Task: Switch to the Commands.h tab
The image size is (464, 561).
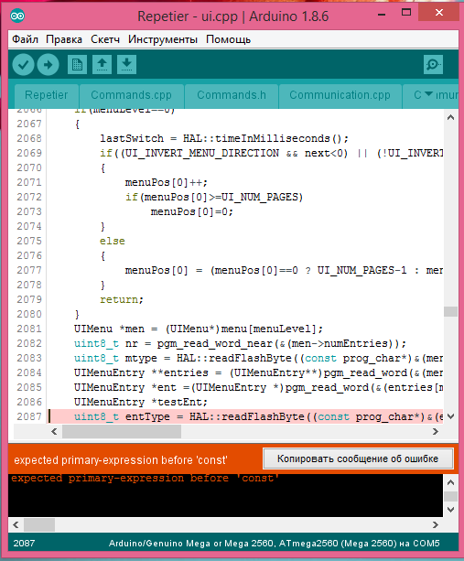Action: (232, 95)
